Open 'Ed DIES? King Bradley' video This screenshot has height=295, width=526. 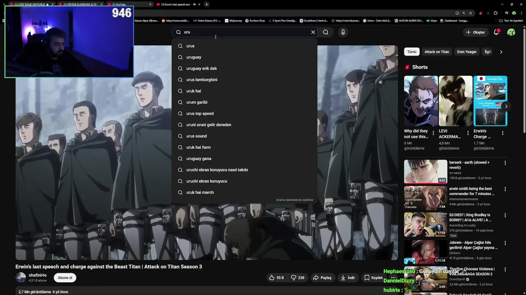tap(425, 224)
